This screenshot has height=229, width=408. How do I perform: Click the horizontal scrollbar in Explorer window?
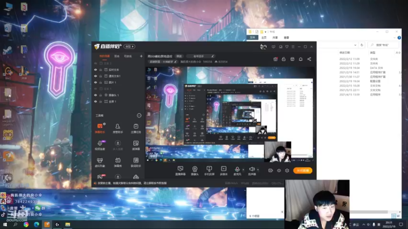point(368,212)
